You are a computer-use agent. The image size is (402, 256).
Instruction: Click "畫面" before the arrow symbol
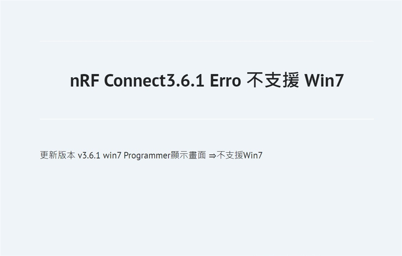point(197,155)
